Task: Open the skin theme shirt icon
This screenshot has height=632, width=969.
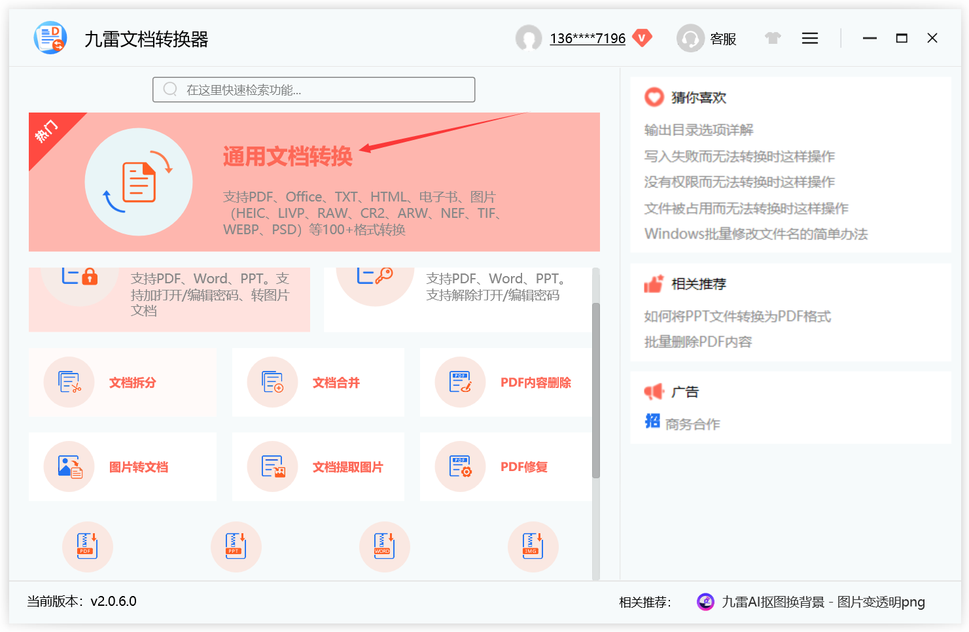Action: tap(773, 38)
